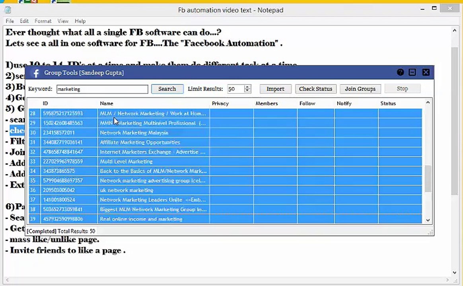Click Notepad's vertical scroll down arrow
463x286 pixels.
pyautogui.click(x=454, y=273)
